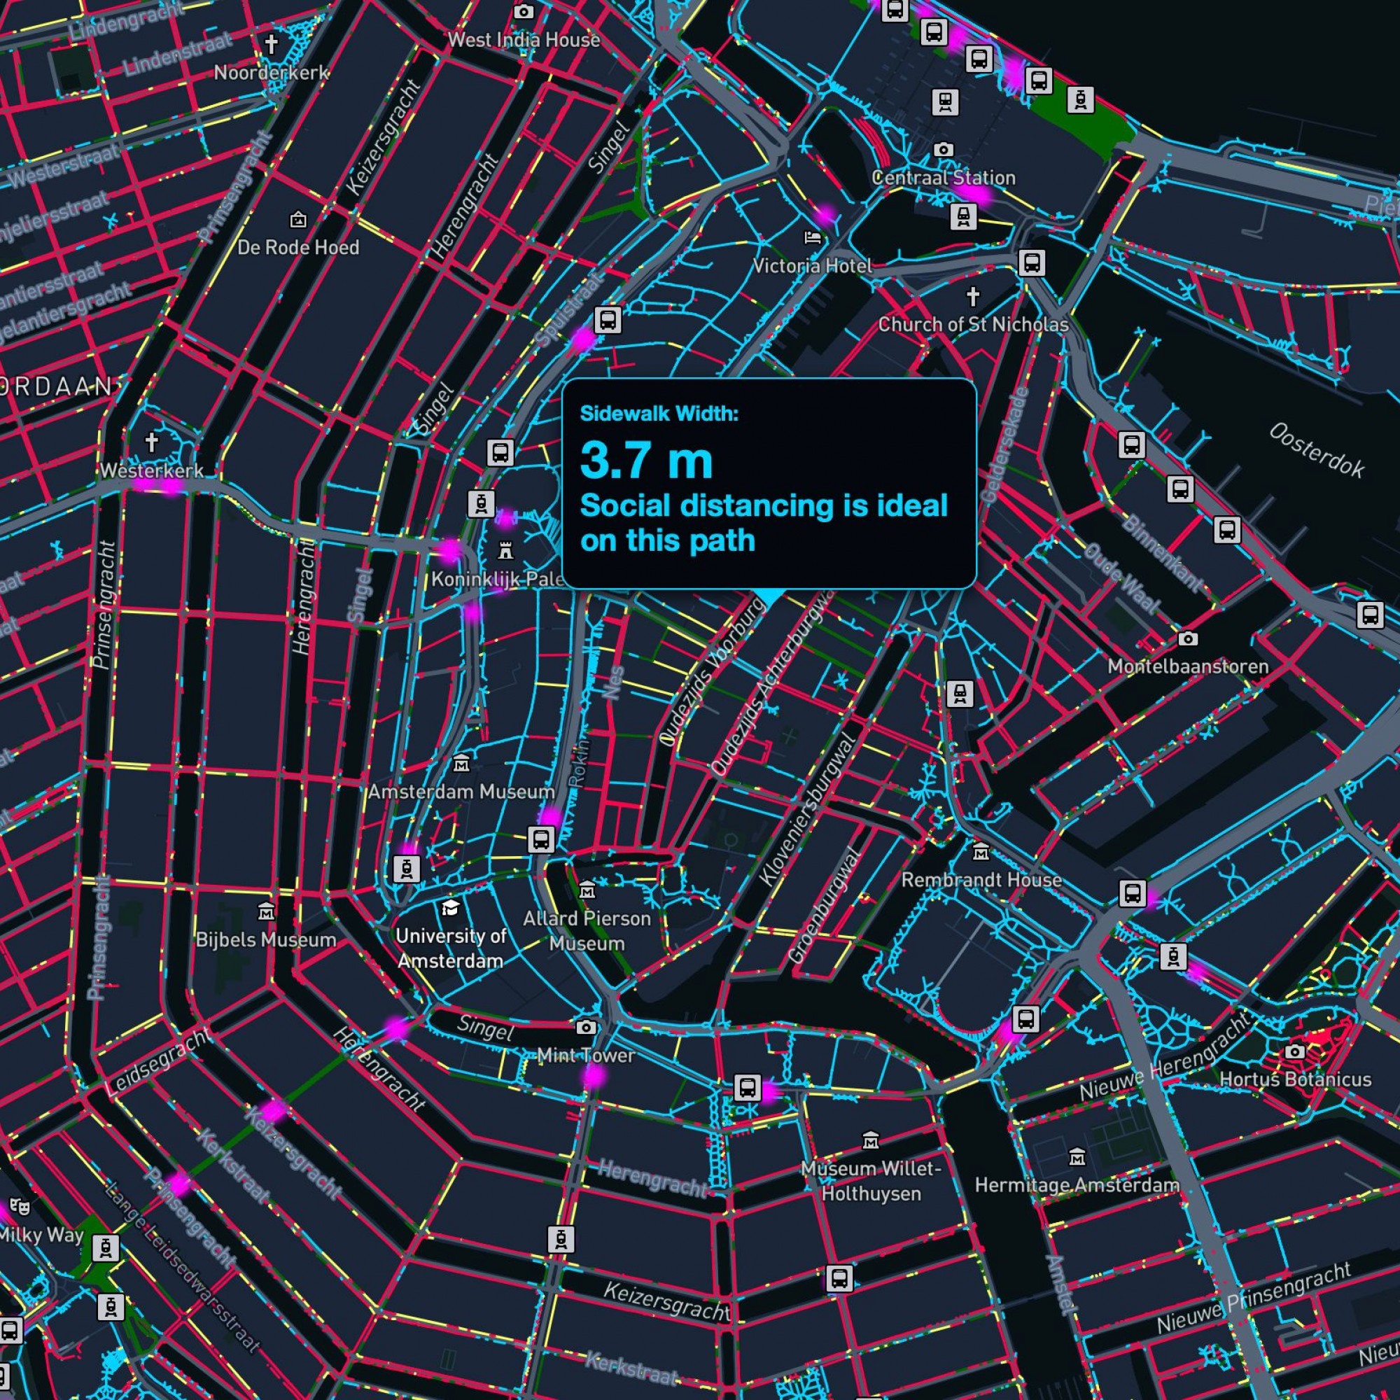This screenshot has width=1400, height=1400.
Task: Select the Nes street label
Action: coord(613,682)
